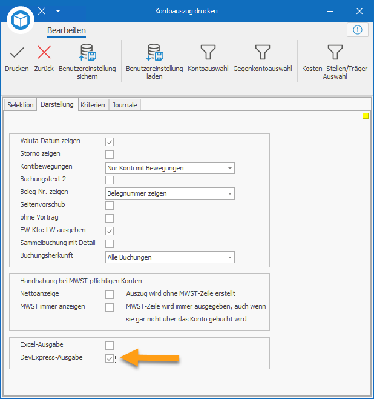374x399 pixels.
Task: Click the red Zurück cross icon
Action: (44, 52)
